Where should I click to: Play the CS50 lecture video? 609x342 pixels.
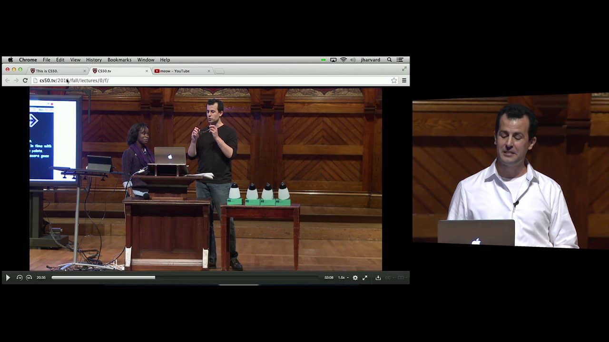coord(8,278)
